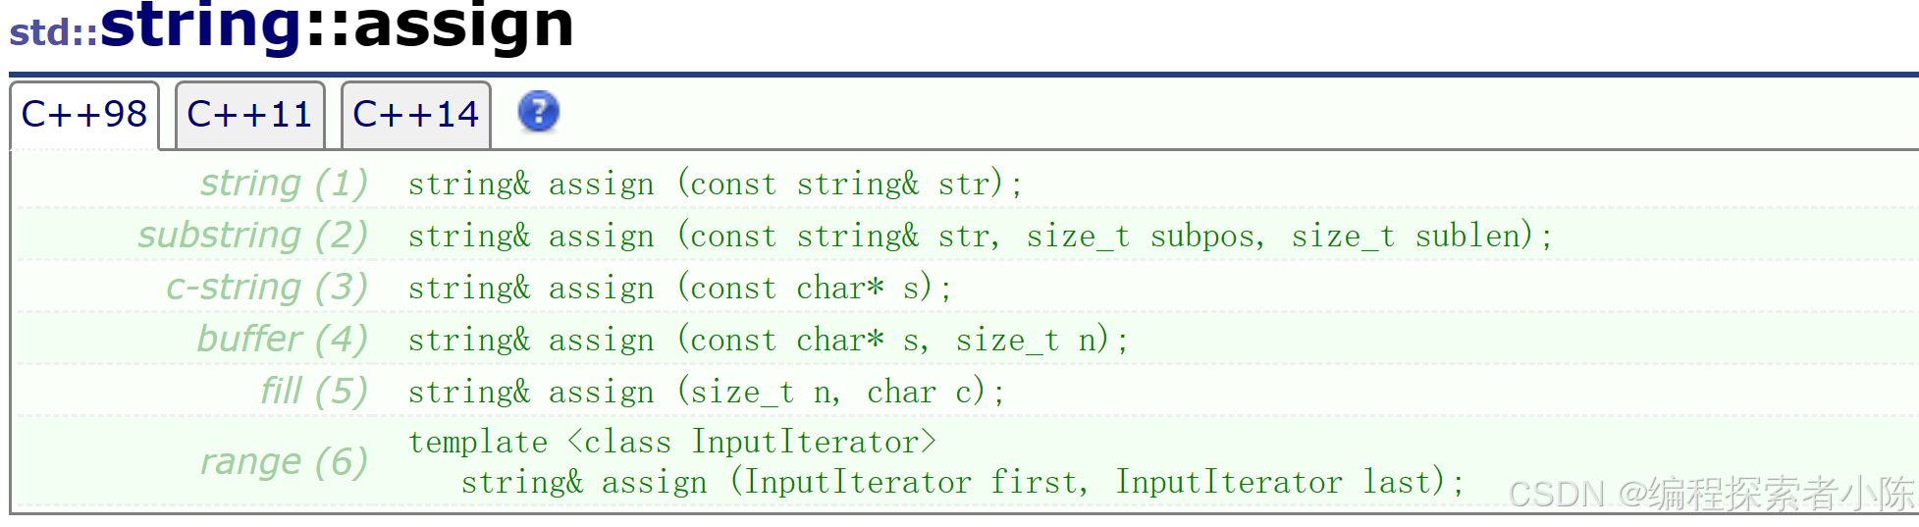Click the buffer (4) overload label
Image resolution: width=1919 pixels, height=527 pixels.
pos(282,340)
